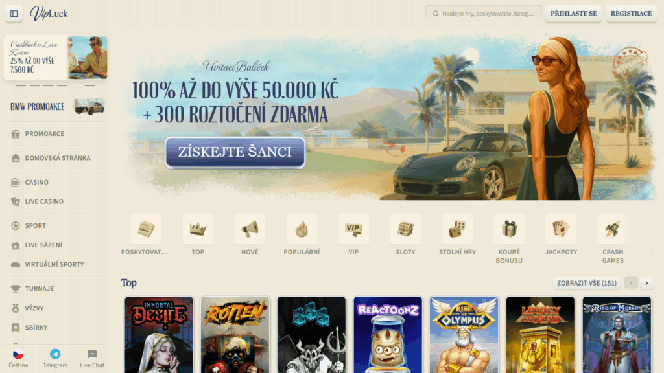Open the Čeština language selector
This screenshot has height=373, width=664.
pyautogui.click(x=18, y=358)
